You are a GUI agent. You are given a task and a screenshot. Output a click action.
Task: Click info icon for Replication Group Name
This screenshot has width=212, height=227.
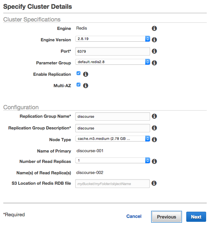coord(154,116)
